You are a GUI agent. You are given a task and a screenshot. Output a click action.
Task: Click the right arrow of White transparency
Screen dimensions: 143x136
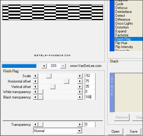80,92
